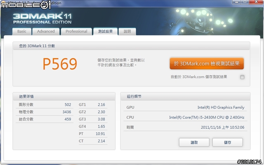Click the GT2 result 2.30
The width and height of the screenshot is (264, 165).
101,112
